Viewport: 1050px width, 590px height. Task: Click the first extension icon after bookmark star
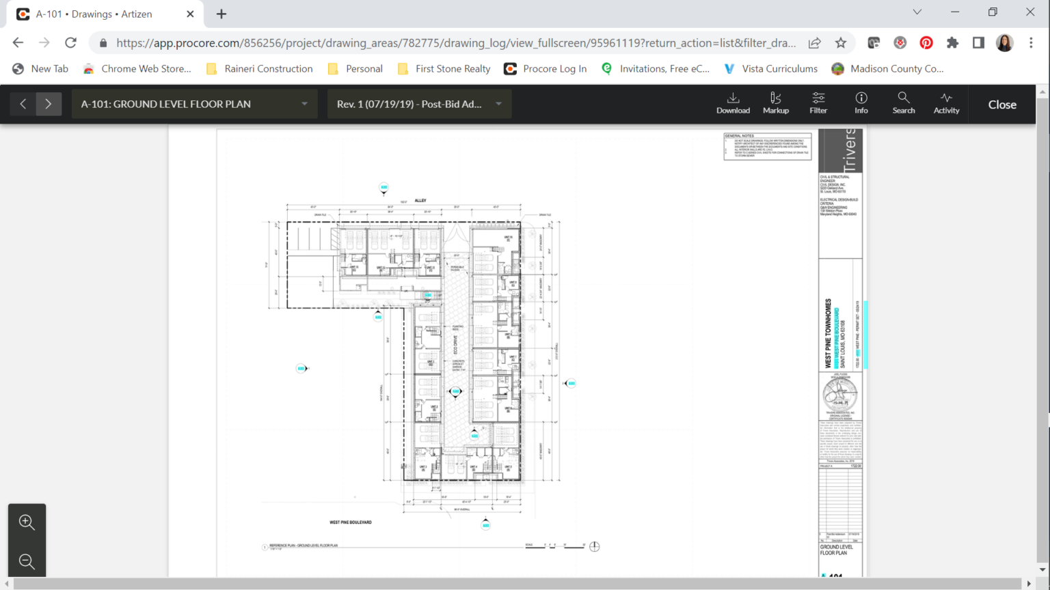pyautogui.click(x=874, y=42)
